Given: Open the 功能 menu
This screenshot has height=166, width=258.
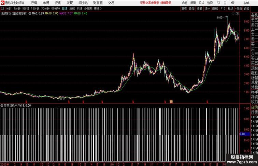Looking at the screenshot, I should click(x=184, y=3).
